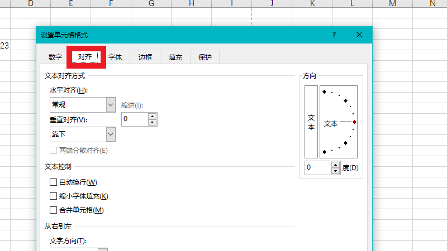This screenshot has width=447, height=251.
Task: Increase indent with 缩进 up arrow
Action: click(152, 116)
